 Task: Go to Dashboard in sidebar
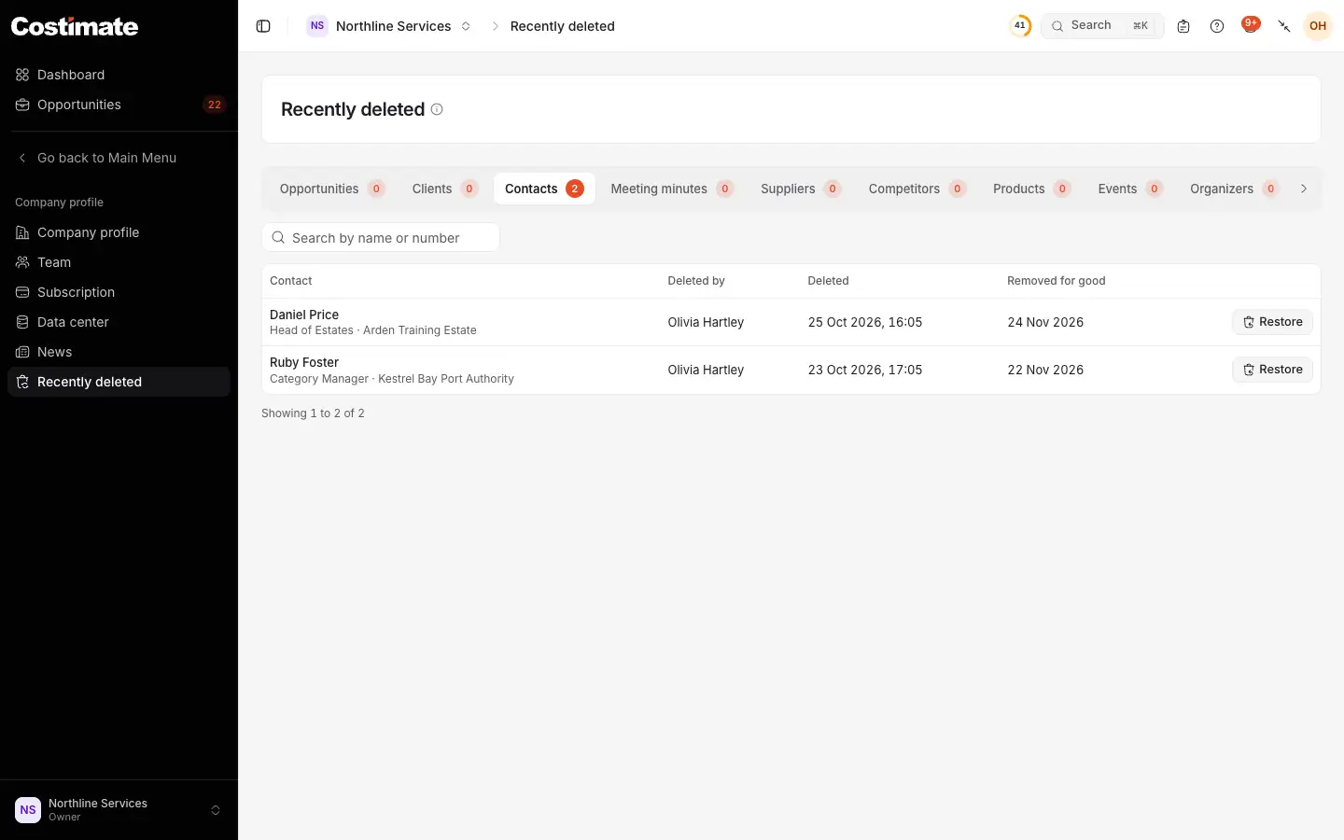click(x=119, y=75)
